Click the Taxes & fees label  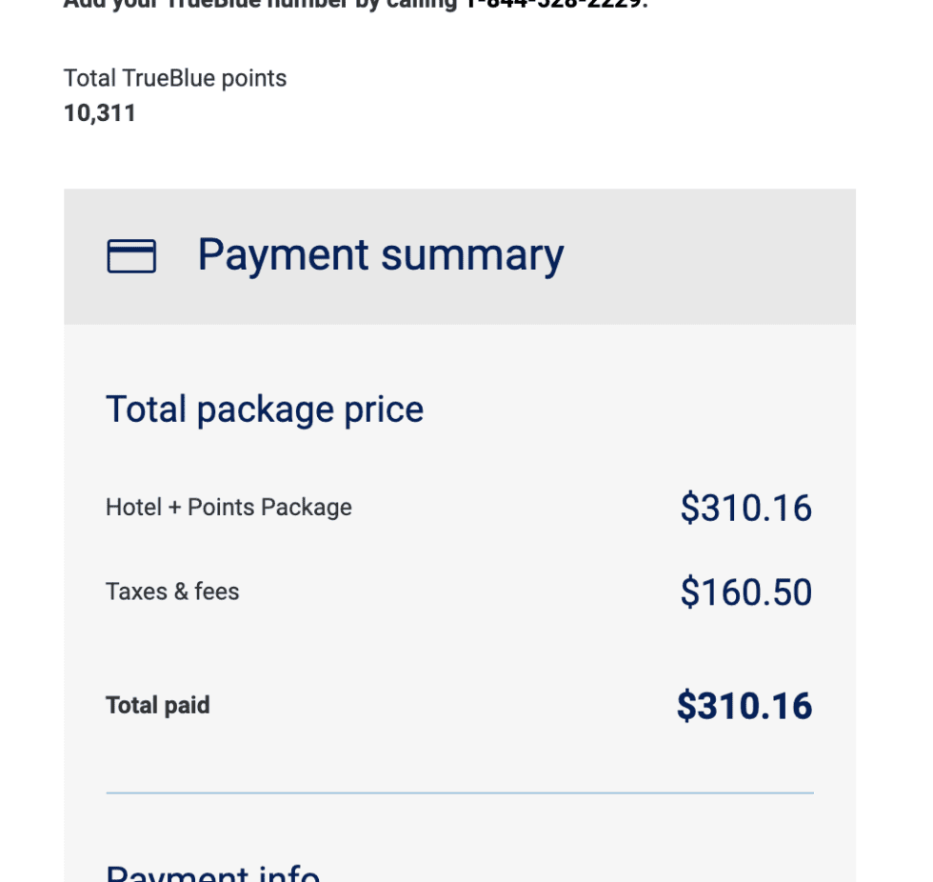[172, 591]
